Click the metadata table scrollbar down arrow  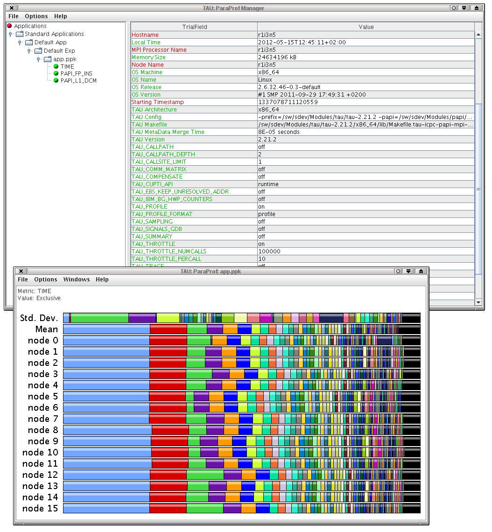pos(478,302)
